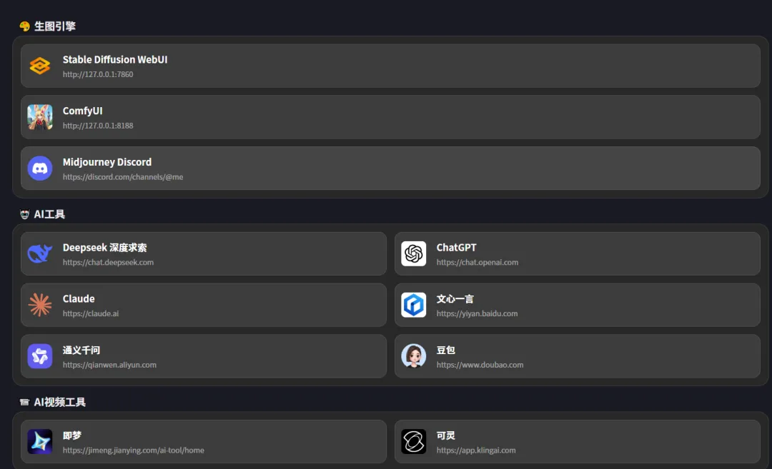This screenshot has height=469, width=772.
Task: Open the 可灵 title link
Action: click(x=445, y=435)
